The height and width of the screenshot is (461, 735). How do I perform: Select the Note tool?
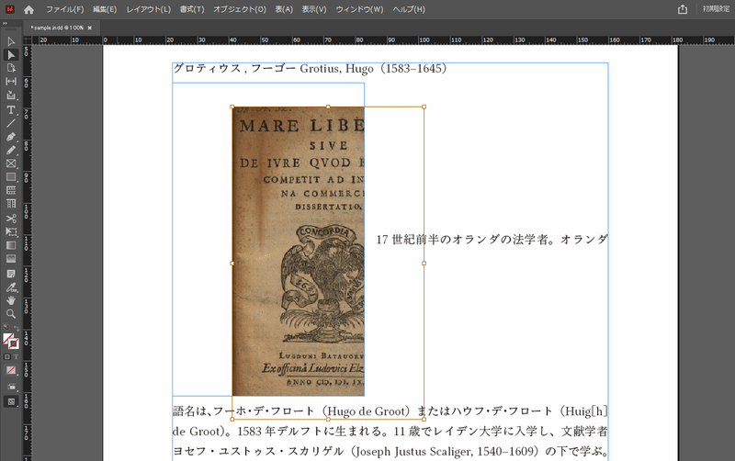point(11,274)
